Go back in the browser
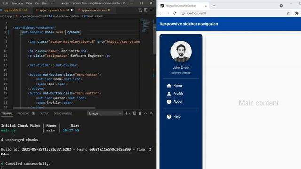 coord(161,13)
